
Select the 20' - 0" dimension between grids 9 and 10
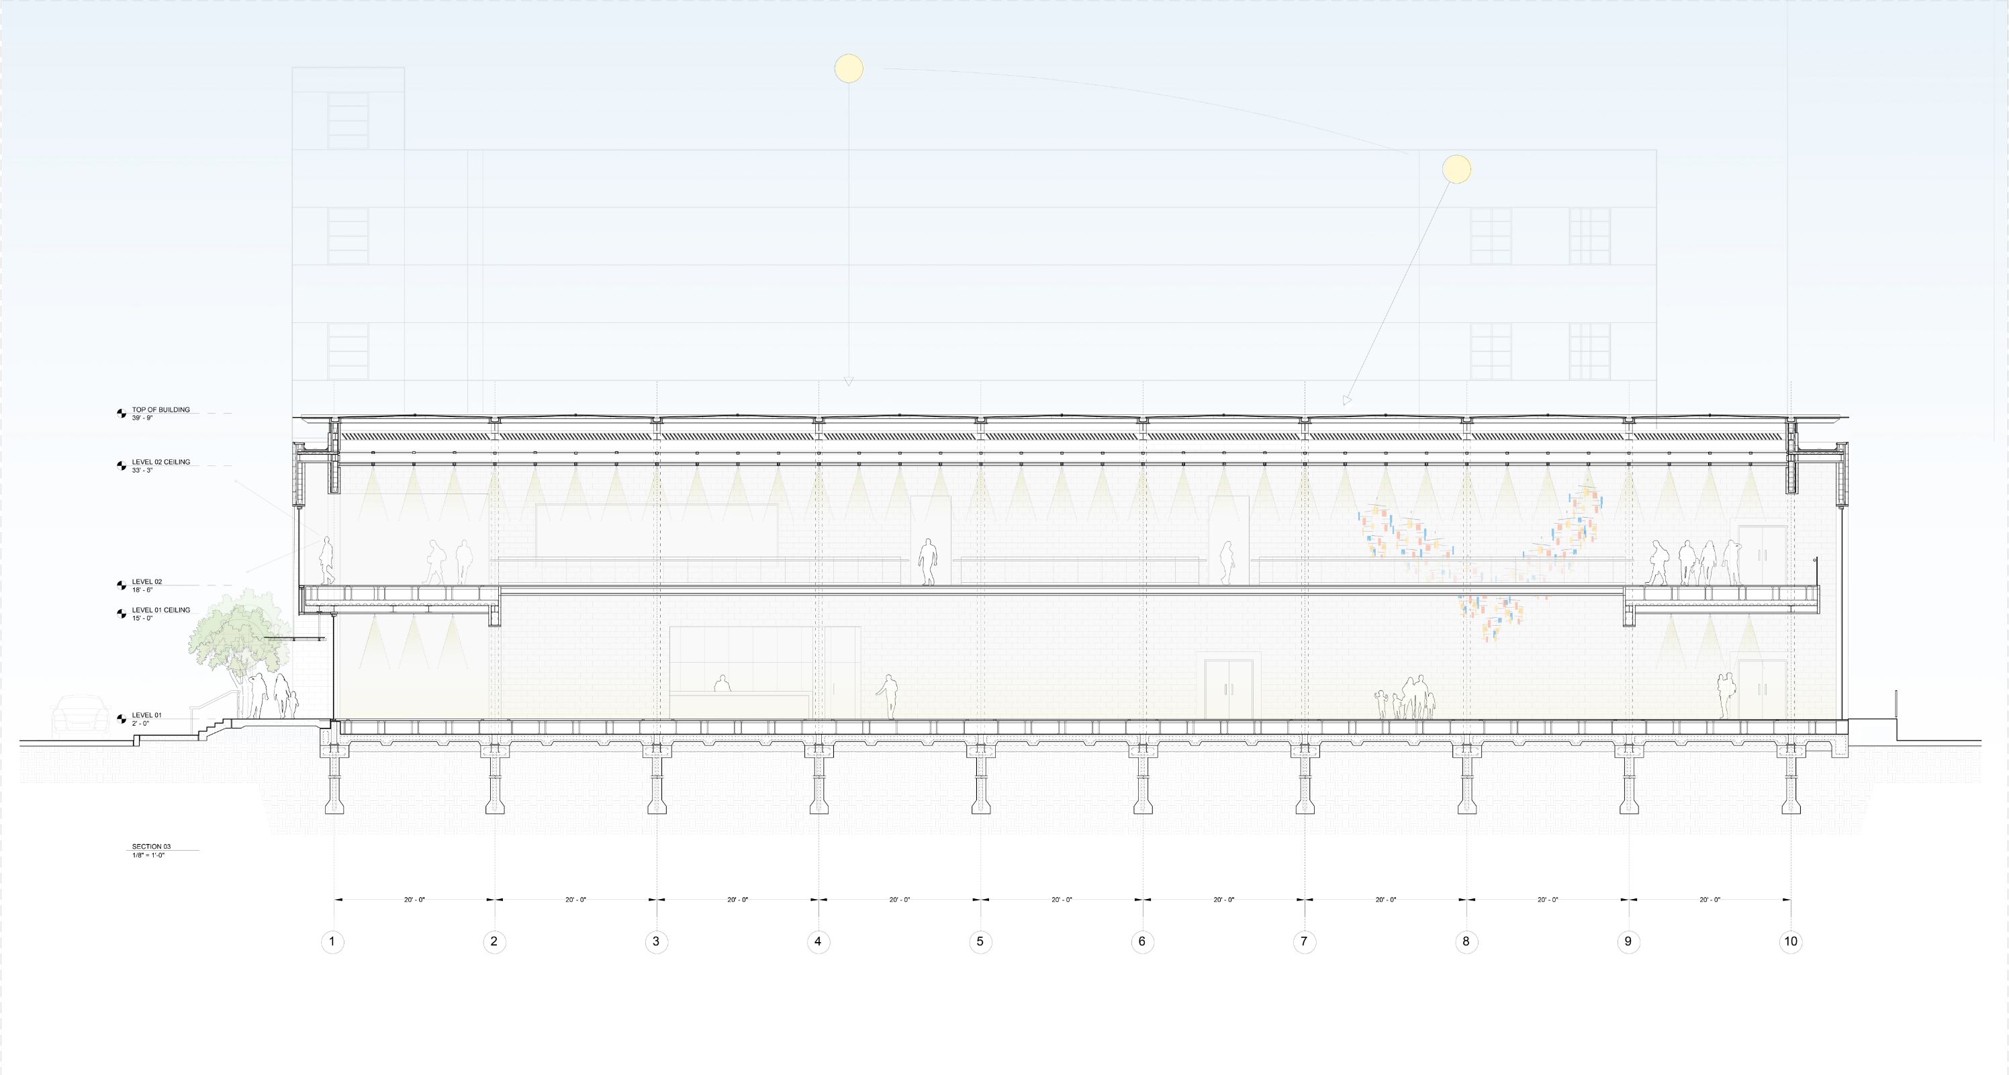pyautogui.click(x=1710, y=900)
